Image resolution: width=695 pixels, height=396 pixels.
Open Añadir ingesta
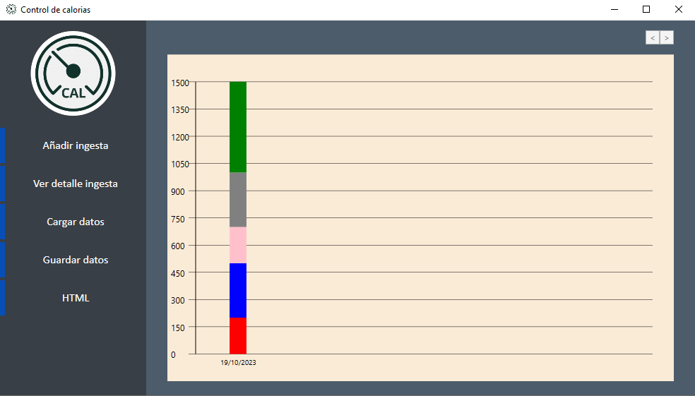point(76,145)
